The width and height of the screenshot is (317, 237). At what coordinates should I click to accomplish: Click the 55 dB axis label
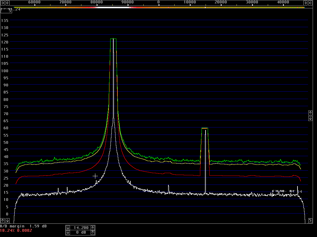click(x=6, y=135)
